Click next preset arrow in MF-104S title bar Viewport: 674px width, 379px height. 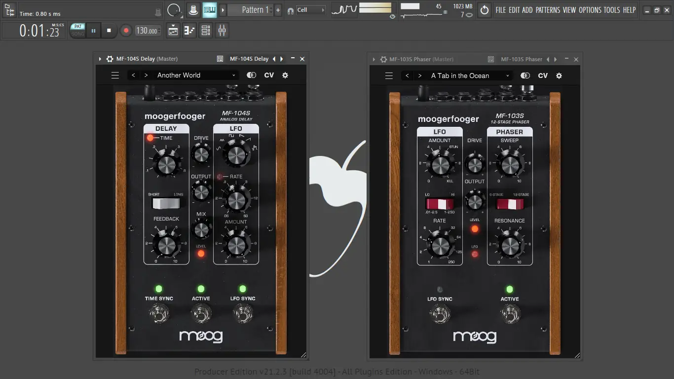[282, 59]
